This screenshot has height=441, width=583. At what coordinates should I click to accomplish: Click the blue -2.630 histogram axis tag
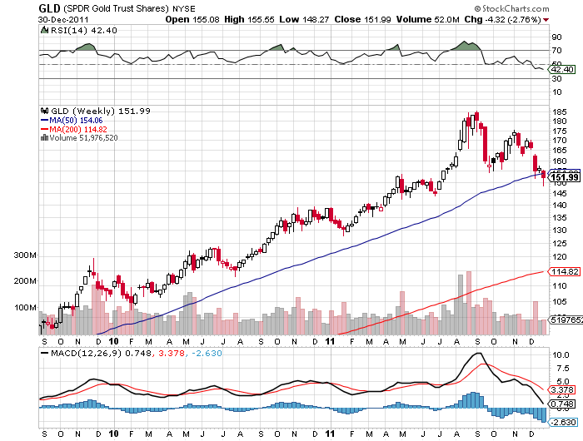562,423
